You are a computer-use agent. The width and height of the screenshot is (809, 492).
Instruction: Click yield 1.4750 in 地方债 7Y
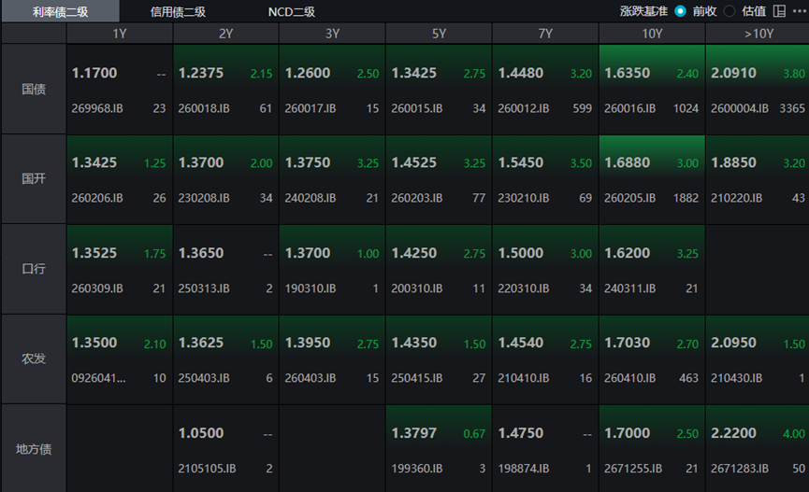tap(521, 433)
